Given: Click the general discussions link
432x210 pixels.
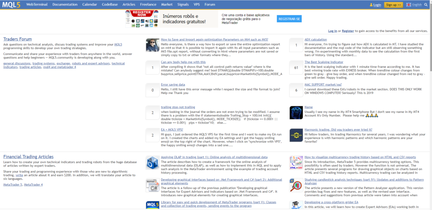Looking at the screenshot, I should pyautogui.click(x=17, y=64).
